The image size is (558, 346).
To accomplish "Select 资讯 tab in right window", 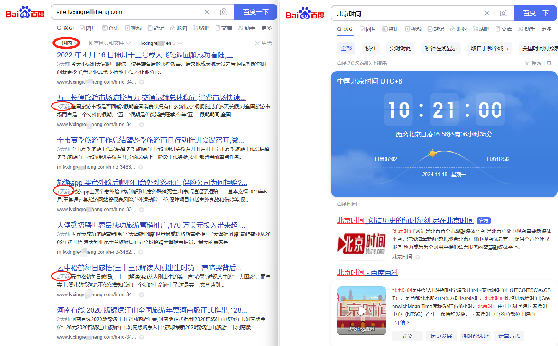I will click(391, 29).
